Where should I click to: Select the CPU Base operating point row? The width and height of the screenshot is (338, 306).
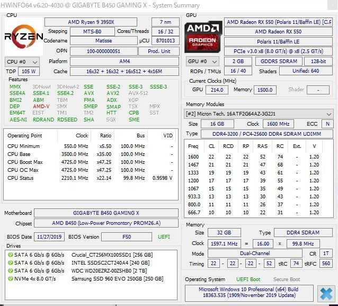click(x=91, y=154)
